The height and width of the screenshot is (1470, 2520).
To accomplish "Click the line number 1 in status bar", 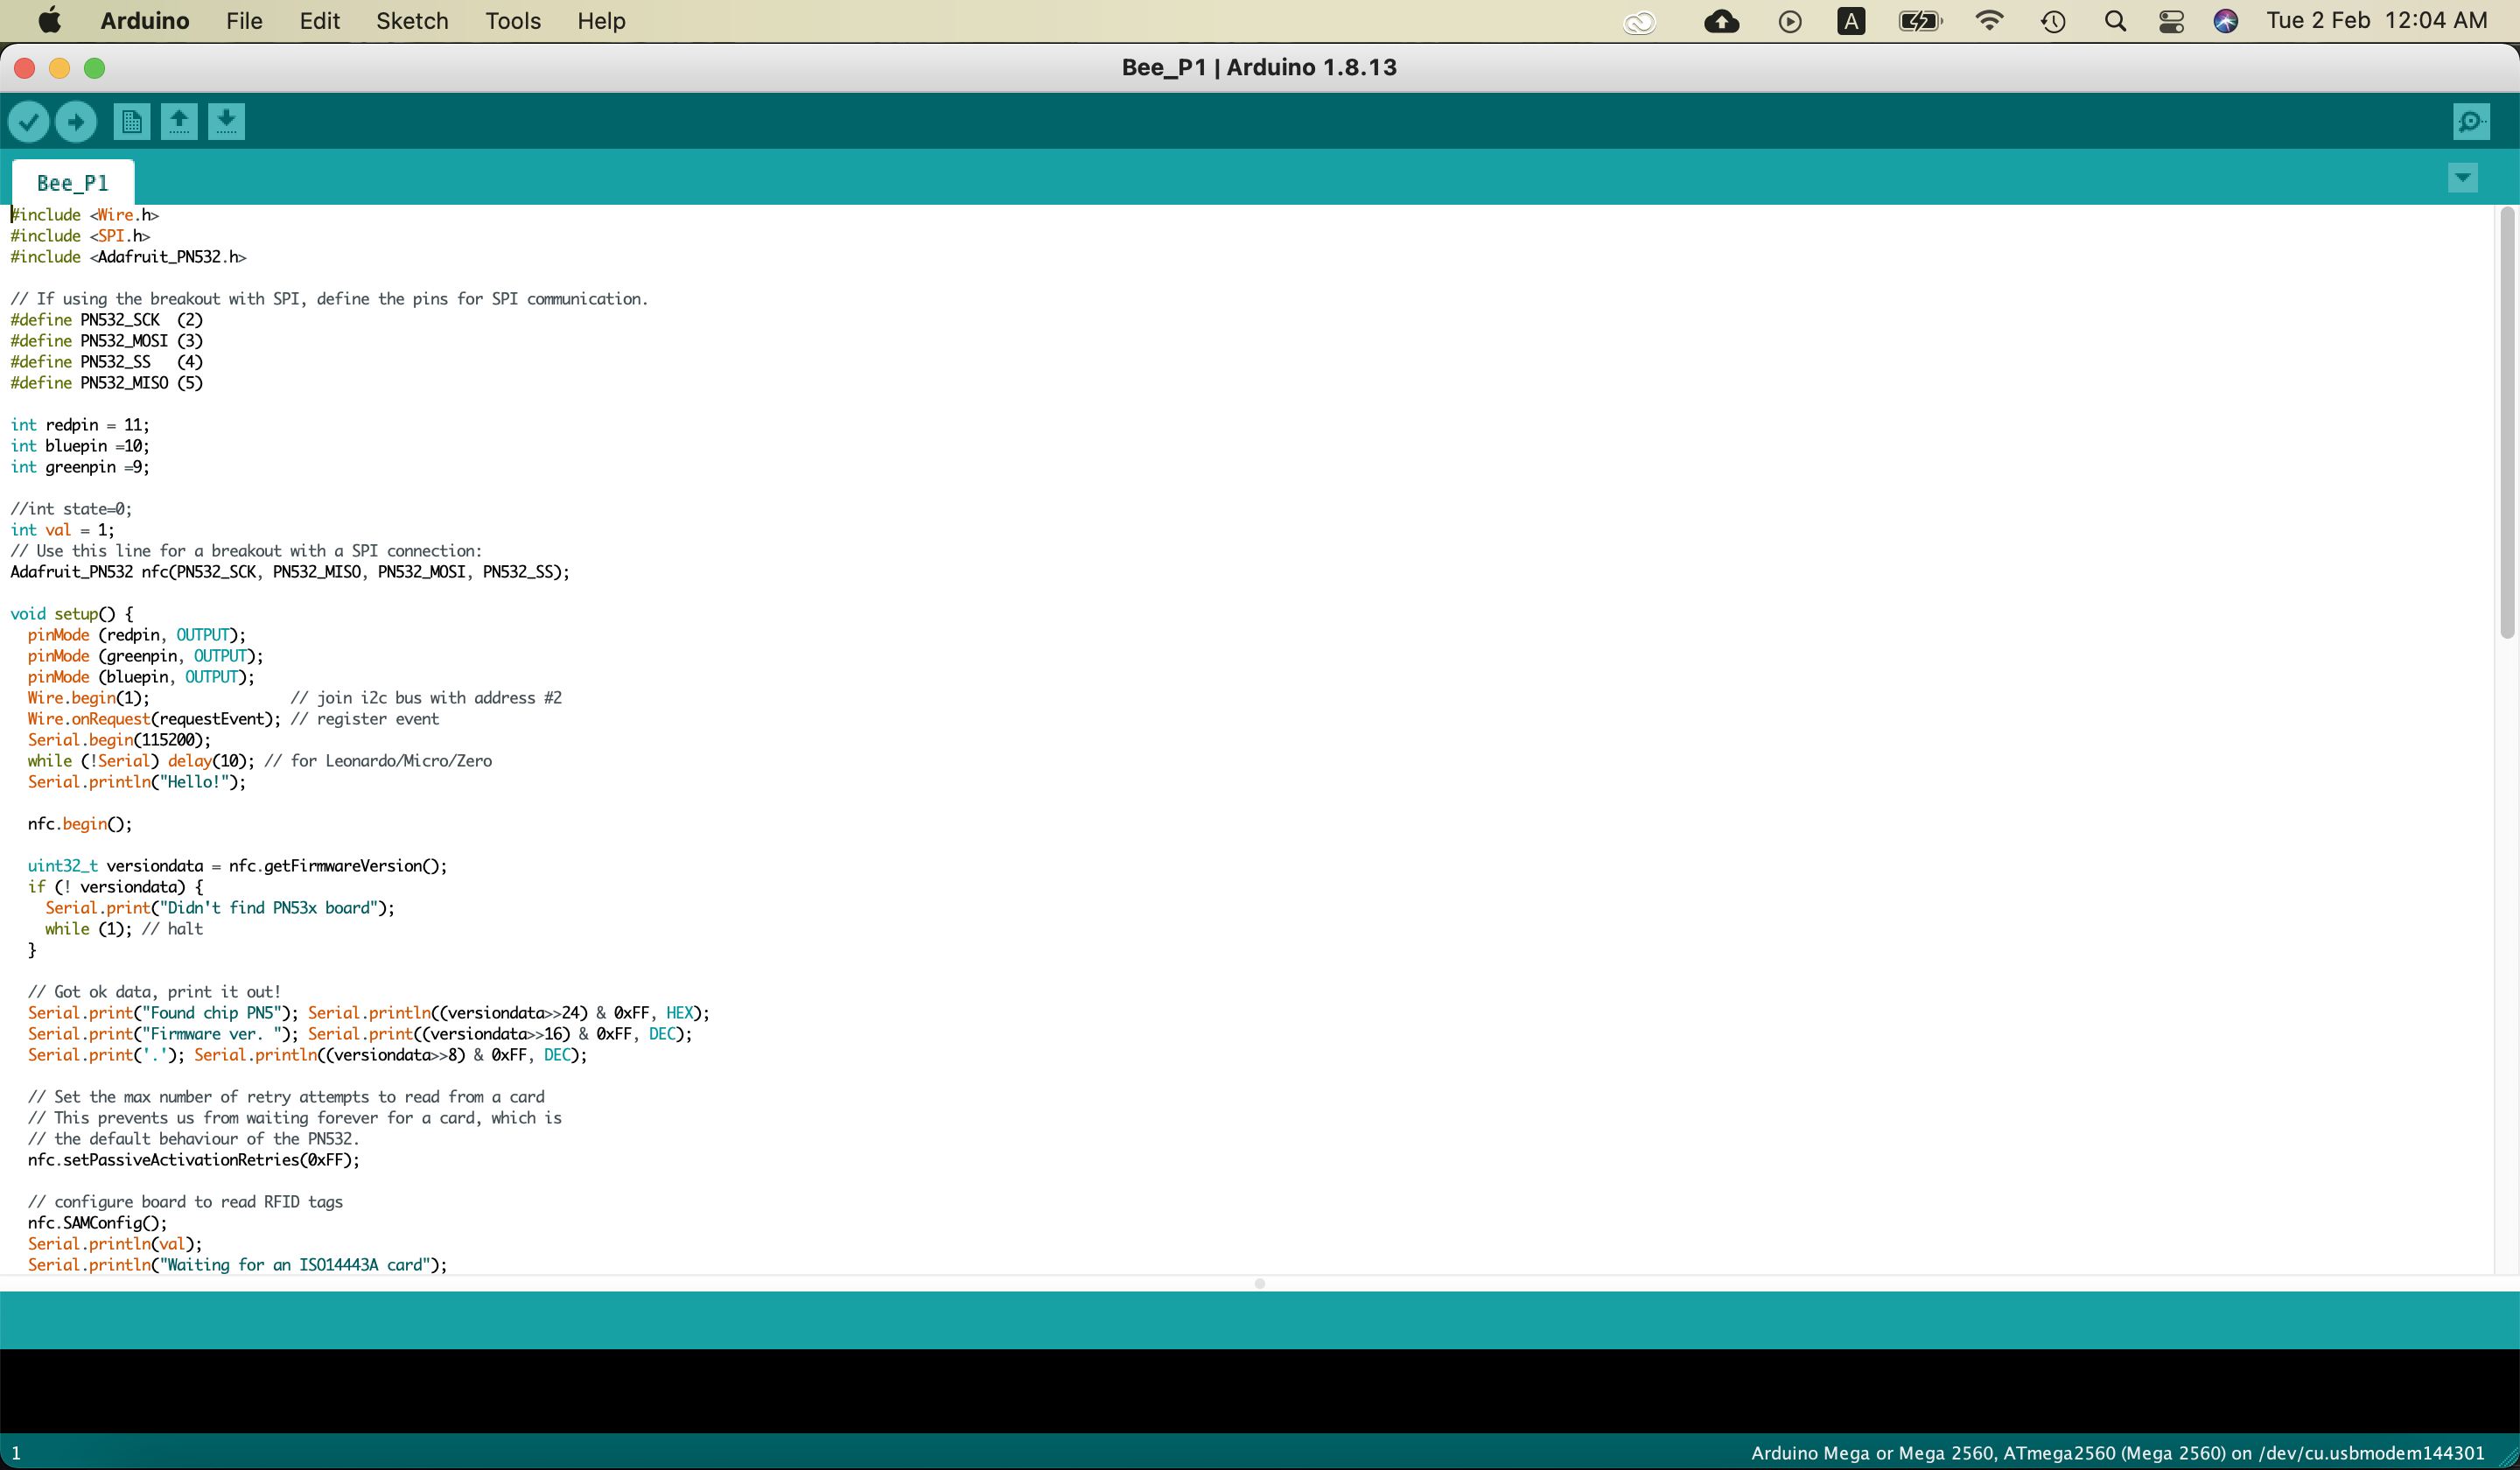I will 16,1453.
